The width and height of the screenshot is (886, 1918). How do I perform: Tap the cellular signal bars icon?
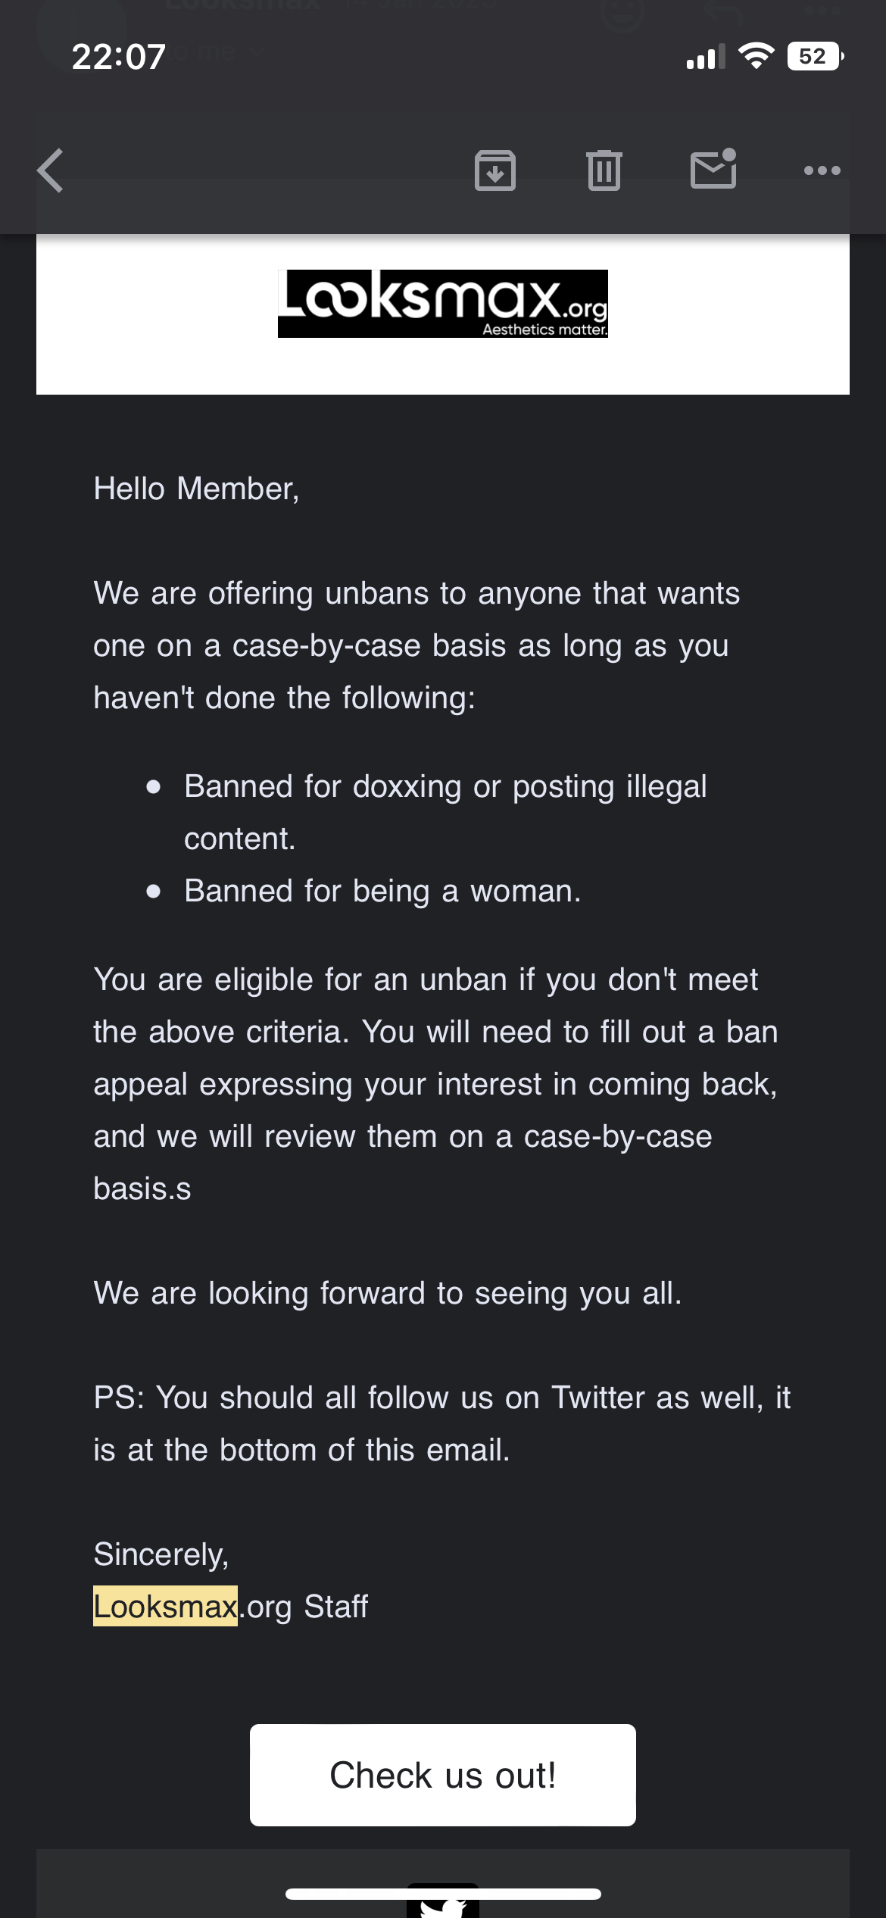pos(706,57)
